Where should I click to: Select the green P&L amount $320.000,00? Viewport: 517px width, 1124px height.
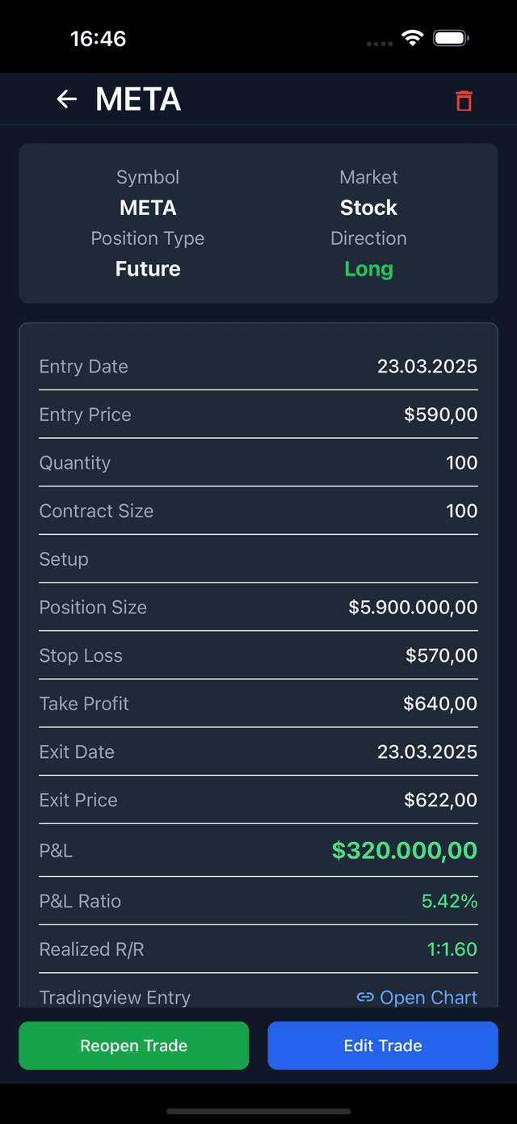pos(404,850)
